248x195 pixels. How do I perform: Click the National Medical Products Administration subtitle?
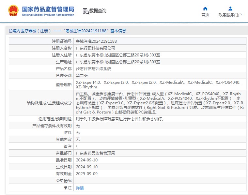point(48,15)
